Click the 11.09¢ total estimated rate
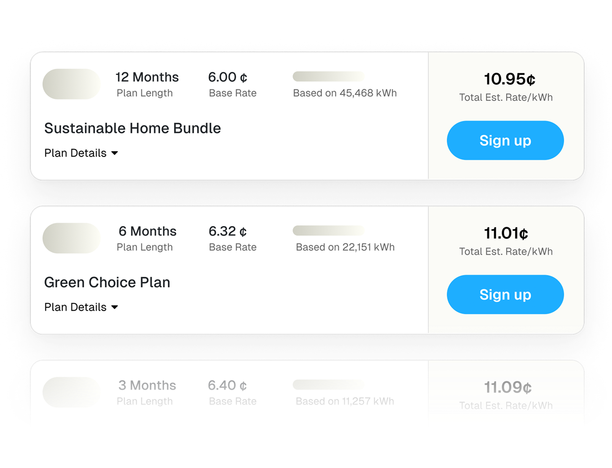The height and width of the screenshot is (468, 612). [508, 387]
